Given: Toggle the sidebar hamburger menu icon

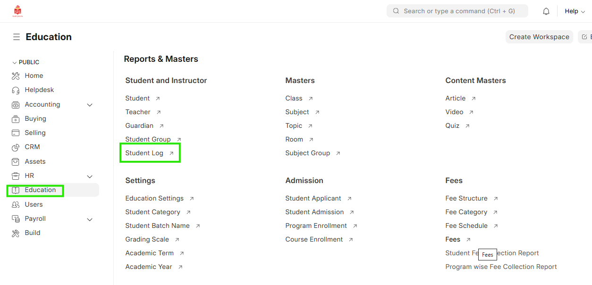Looking at the screenshot, I should 17,37.
